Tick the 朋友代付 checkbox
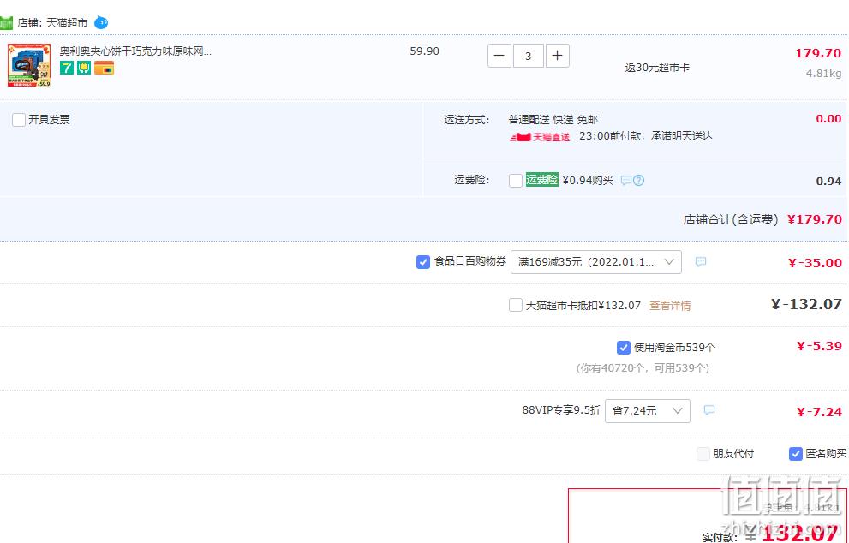This screenshot has height=543, width=849. click(x=703, y=454)
